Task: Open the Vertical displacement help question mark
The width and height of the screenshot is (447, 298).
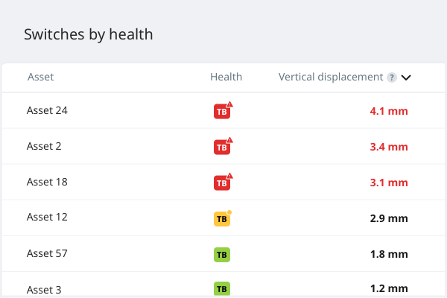Action: click(391, 77)
